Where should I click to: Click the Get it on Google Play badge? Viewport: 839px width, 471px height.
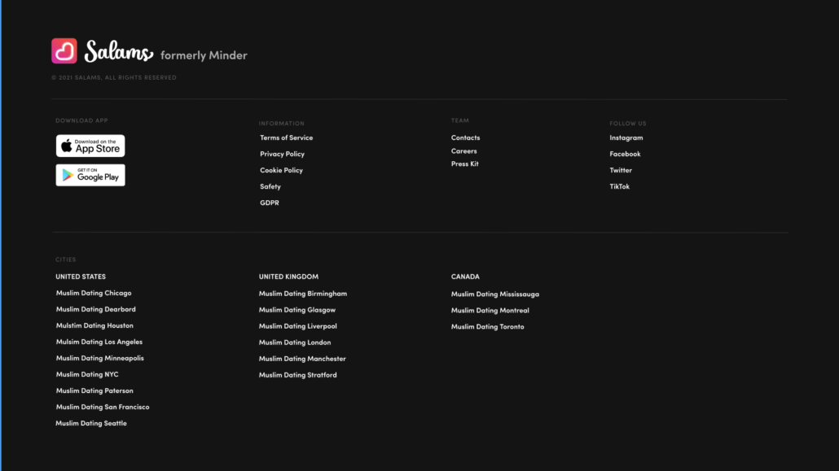pos(90,175)
